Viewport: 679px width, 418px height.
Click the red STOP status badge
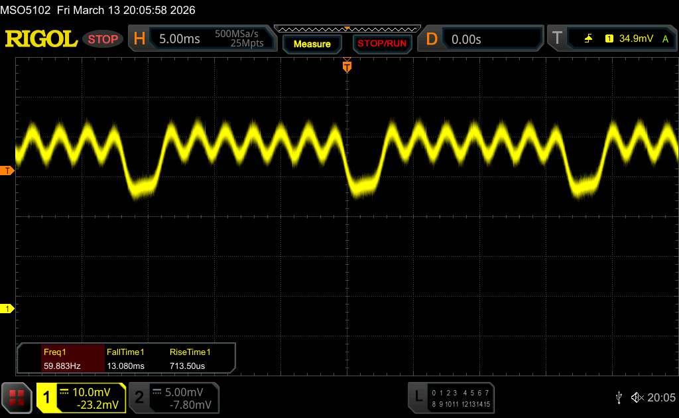pos(103,39)
